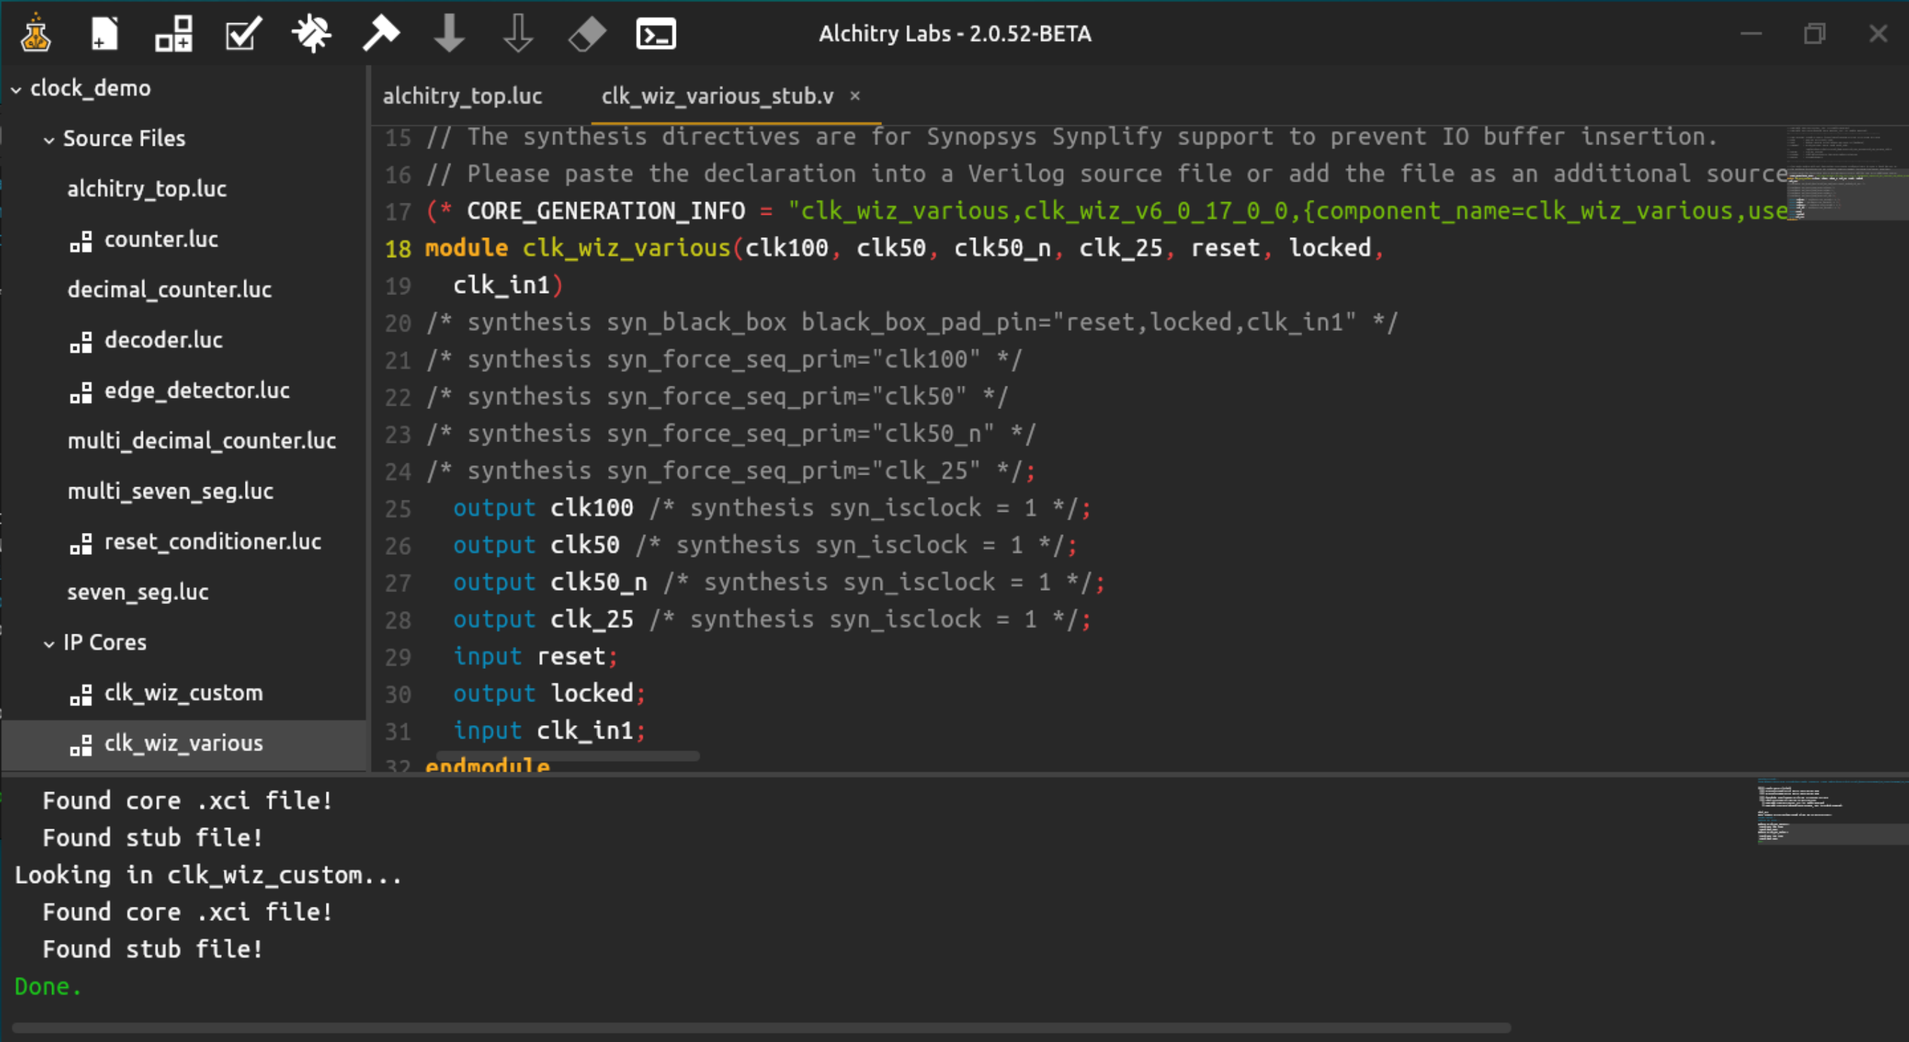The width and height of the screenshot is (1909, 1042).
Task: Click the checkmark syntax check icon
Action: (x=242, y=33)
